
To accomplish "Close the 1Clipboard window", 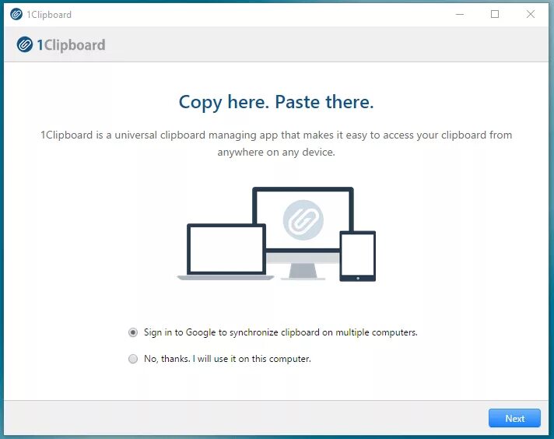I will (x=531, y=14).
